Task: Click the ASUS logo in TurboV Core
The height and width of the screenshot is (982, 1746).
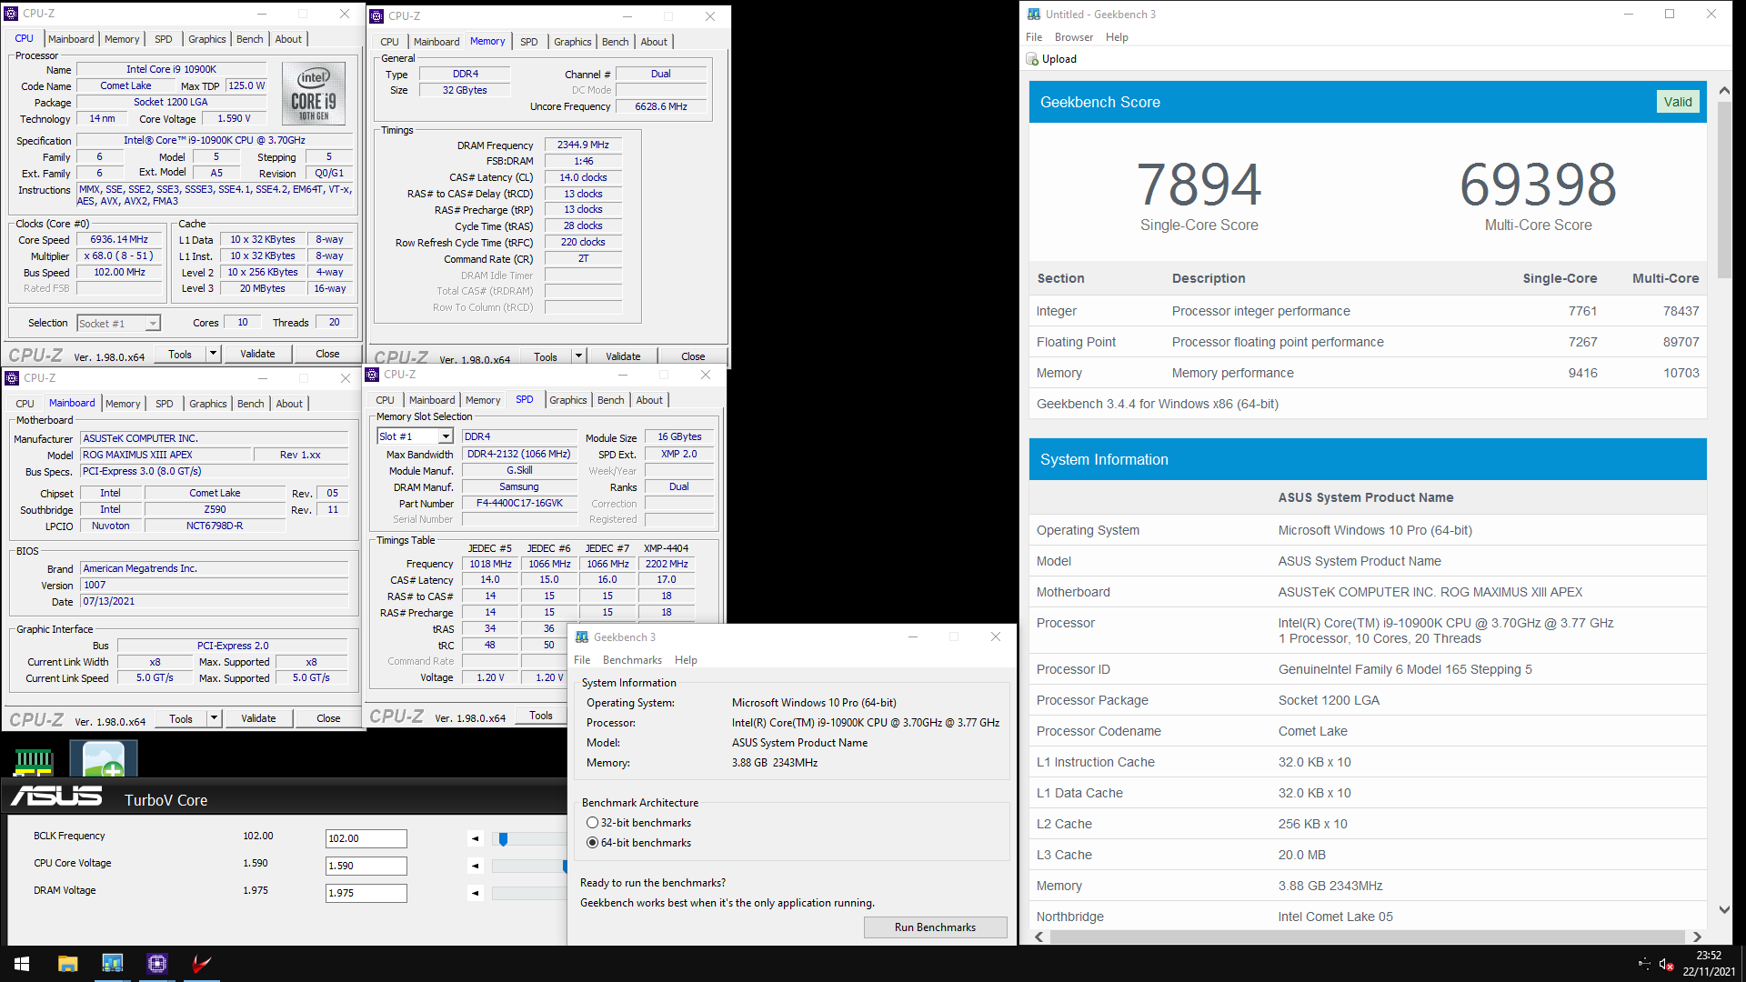Action: coord(56,797)
